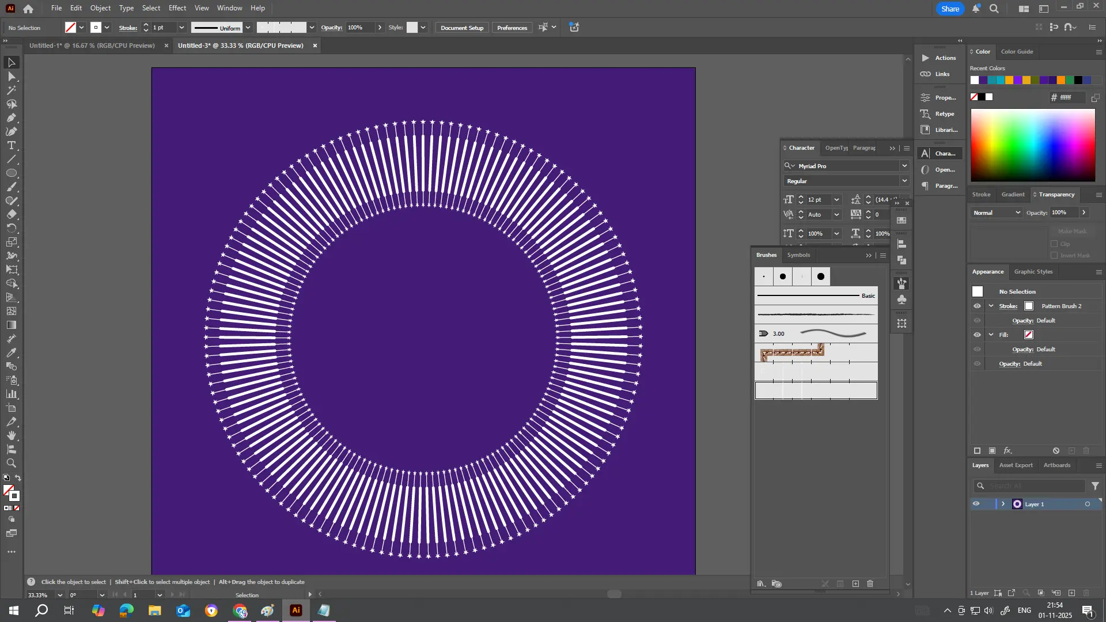
Task: Create a new layer in the Layers panel
Action: pyautogui.click(x=1072, y=593)
